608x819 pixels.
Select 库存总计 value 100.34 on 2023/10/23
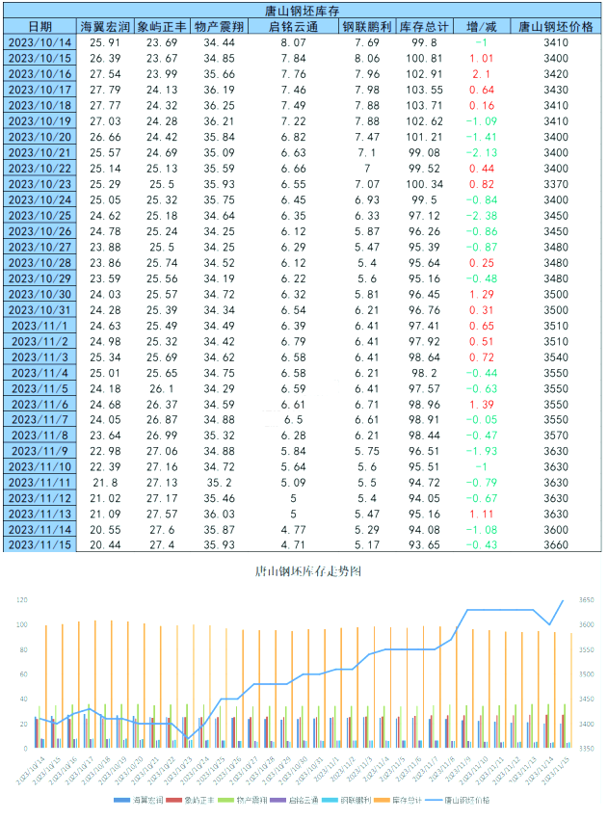pyautogui.click(x=424, y=184)
